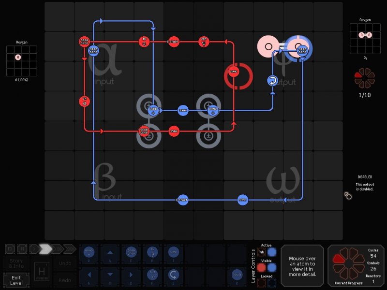Pick the rotate instruction from the palette
The width and height of the screenshot is (387, 290).
click(x=174, y=275)
